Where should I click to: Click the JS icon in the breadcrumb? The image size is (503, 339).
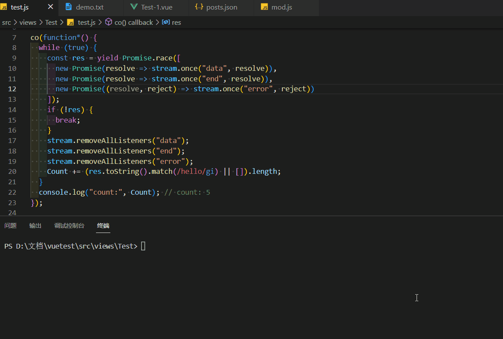coord(70,23)
